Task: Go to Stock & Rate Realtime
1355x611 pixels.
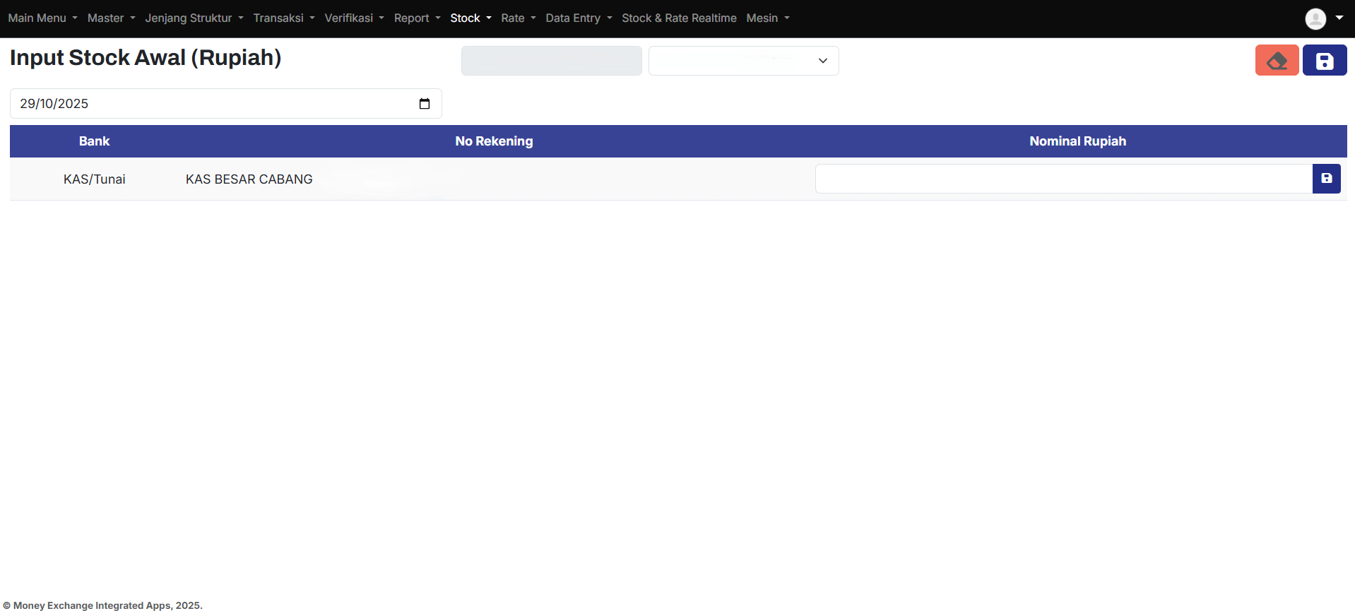Action: [x=678, y=18]
